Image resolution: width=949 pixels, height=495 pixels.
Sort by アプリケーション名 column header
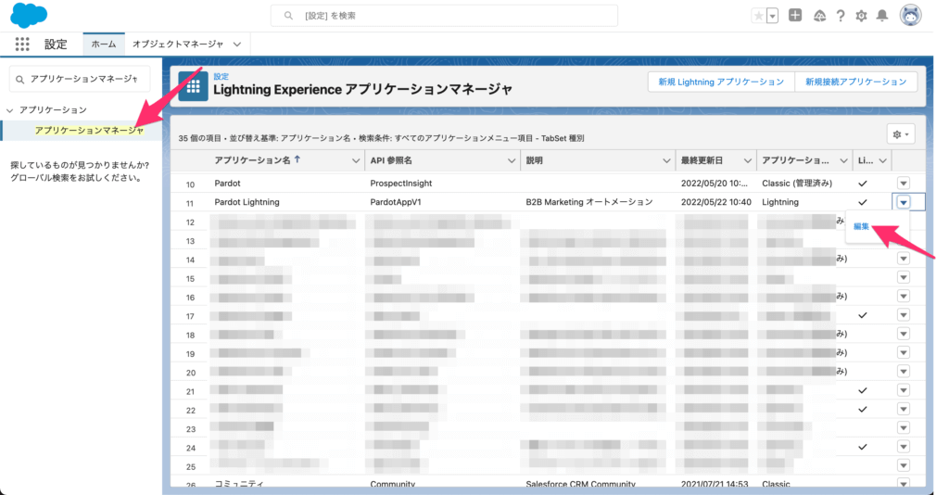[x=252, y=160]
